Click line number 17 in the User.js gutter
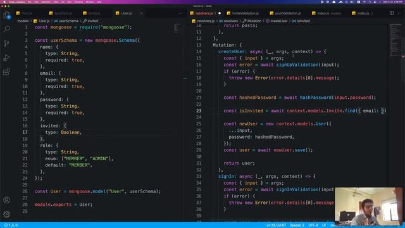This screenshot has height=228, width=405. click(x=25, y=132)
